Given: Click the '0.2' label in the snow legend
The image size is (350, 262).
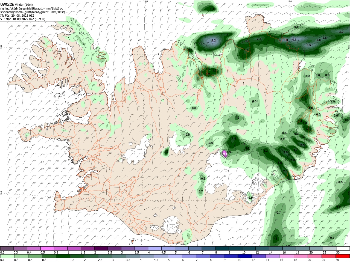Looking at the screenshot, I should [2, 252].
